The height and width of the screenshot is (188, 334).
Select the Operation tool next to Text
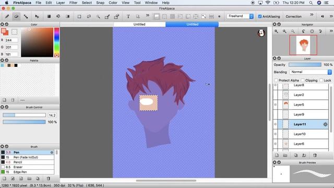click(x=138, y=16)
